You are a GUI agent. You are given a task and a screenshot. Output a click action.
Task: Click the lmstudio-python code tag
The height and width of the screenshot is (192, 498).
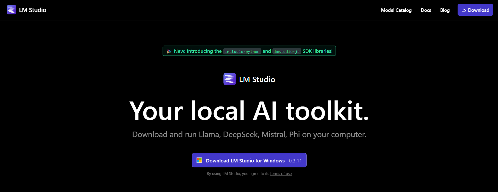pos(242,51)
